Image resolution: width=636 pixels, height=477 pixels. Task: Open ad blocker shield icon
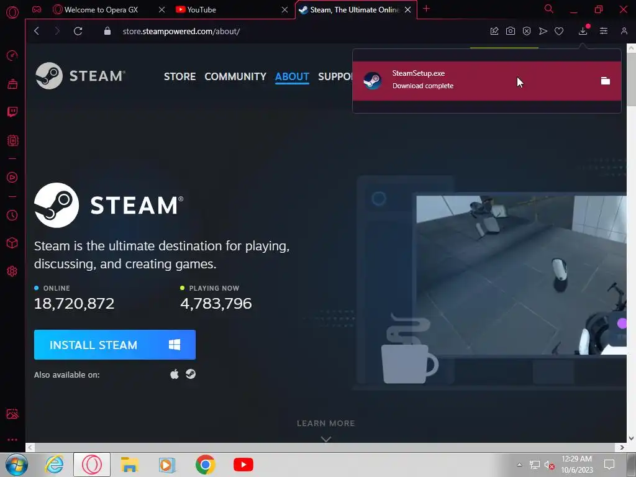527,31
